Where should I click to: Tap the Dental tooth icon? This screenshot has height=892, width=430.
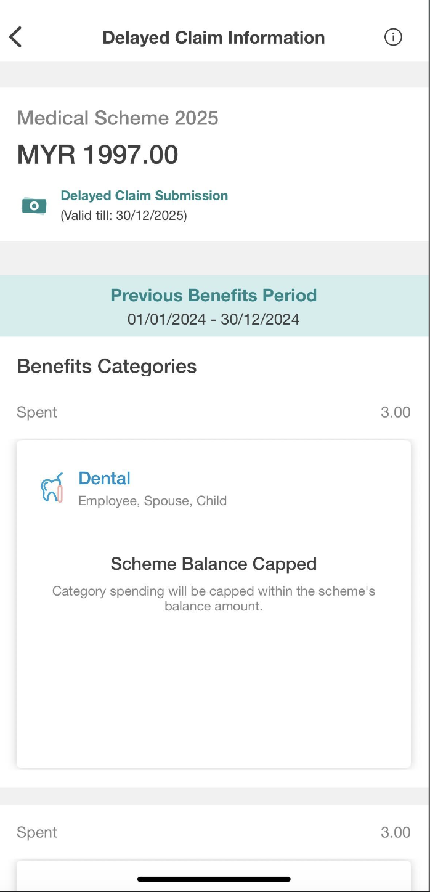(52, 488)
